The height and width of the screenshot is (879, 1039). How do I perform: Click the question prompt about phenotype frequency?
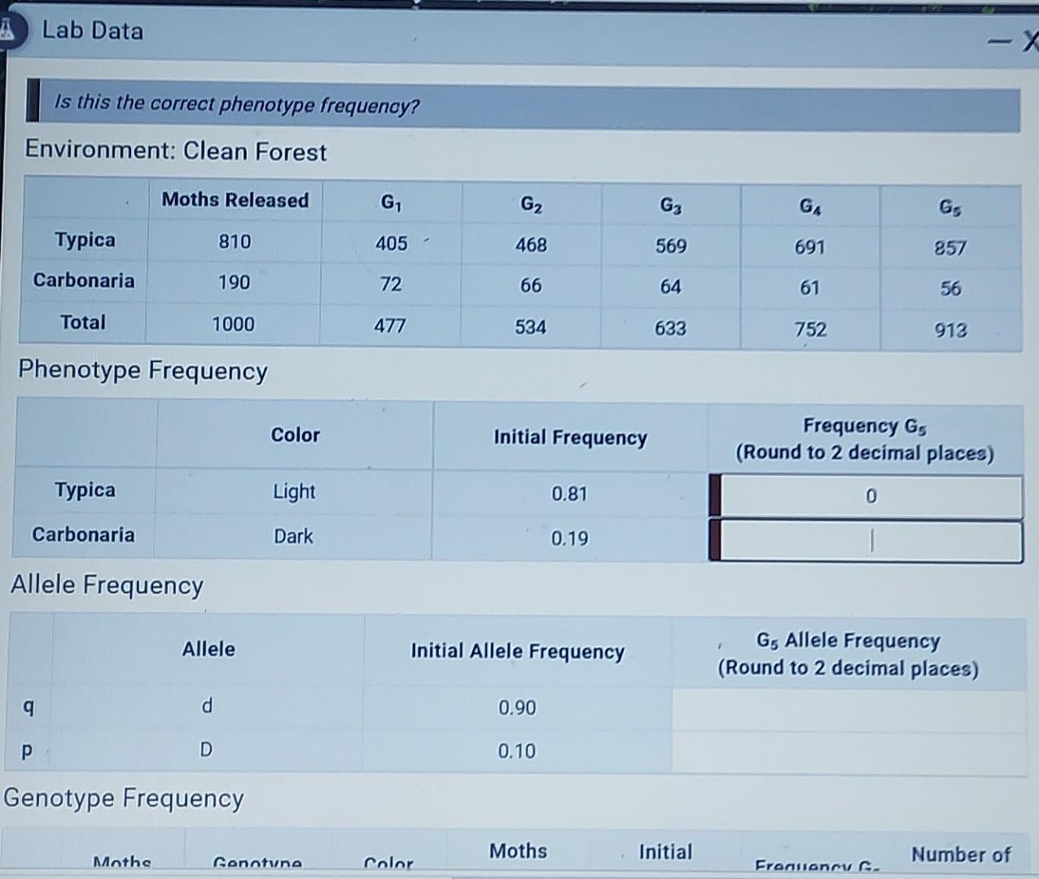tap(236, 106)
